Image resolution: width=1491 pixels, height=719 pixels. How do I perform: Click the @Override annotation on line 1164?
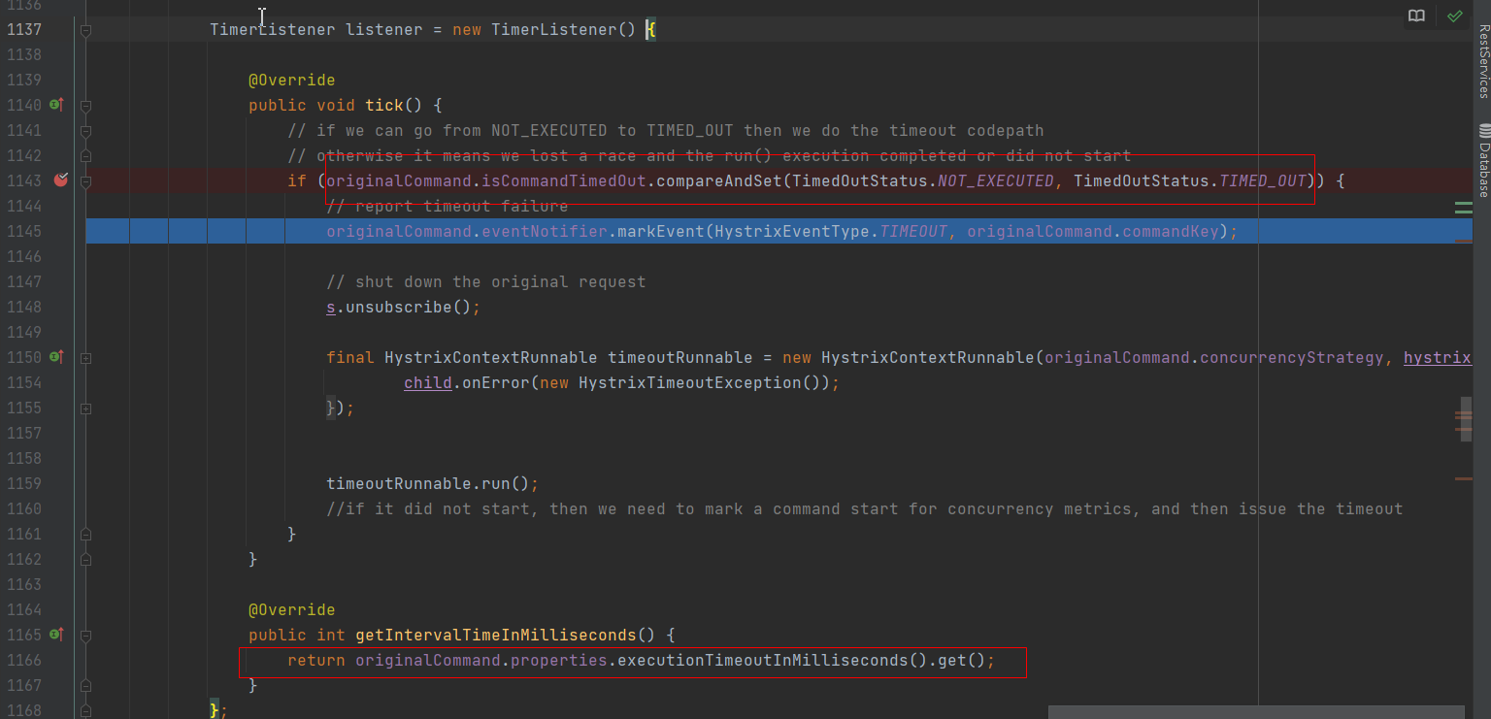click(292, 609)
